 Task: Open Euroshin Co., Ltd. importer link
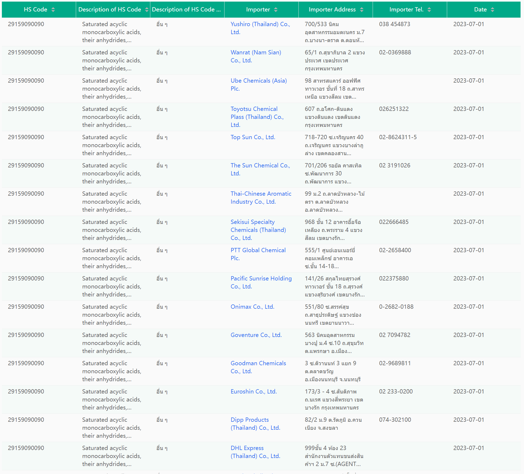pyautogui.click(x=254, y=391)
